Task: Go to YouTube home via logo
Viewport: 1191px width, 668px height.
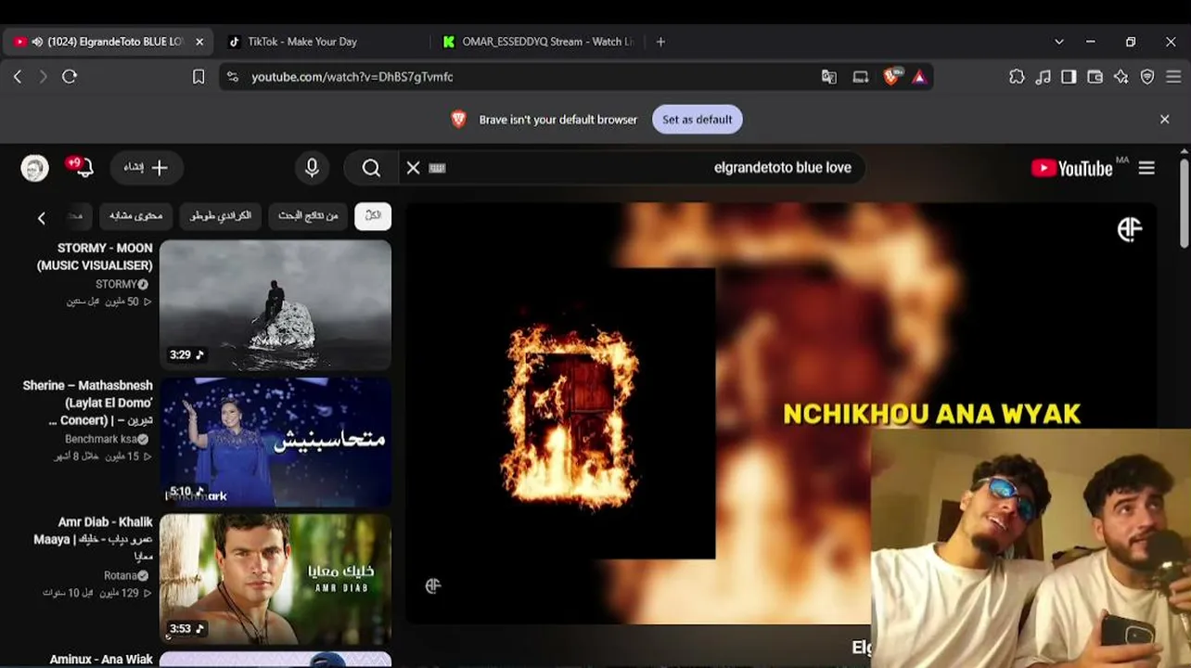Action: (x=1072, y=168)
